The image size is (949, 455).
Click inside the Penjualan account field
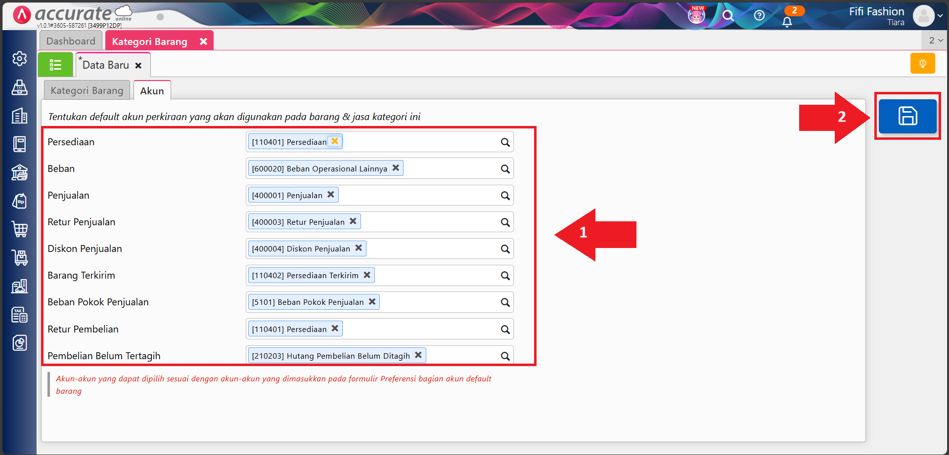tap(415, 196)
